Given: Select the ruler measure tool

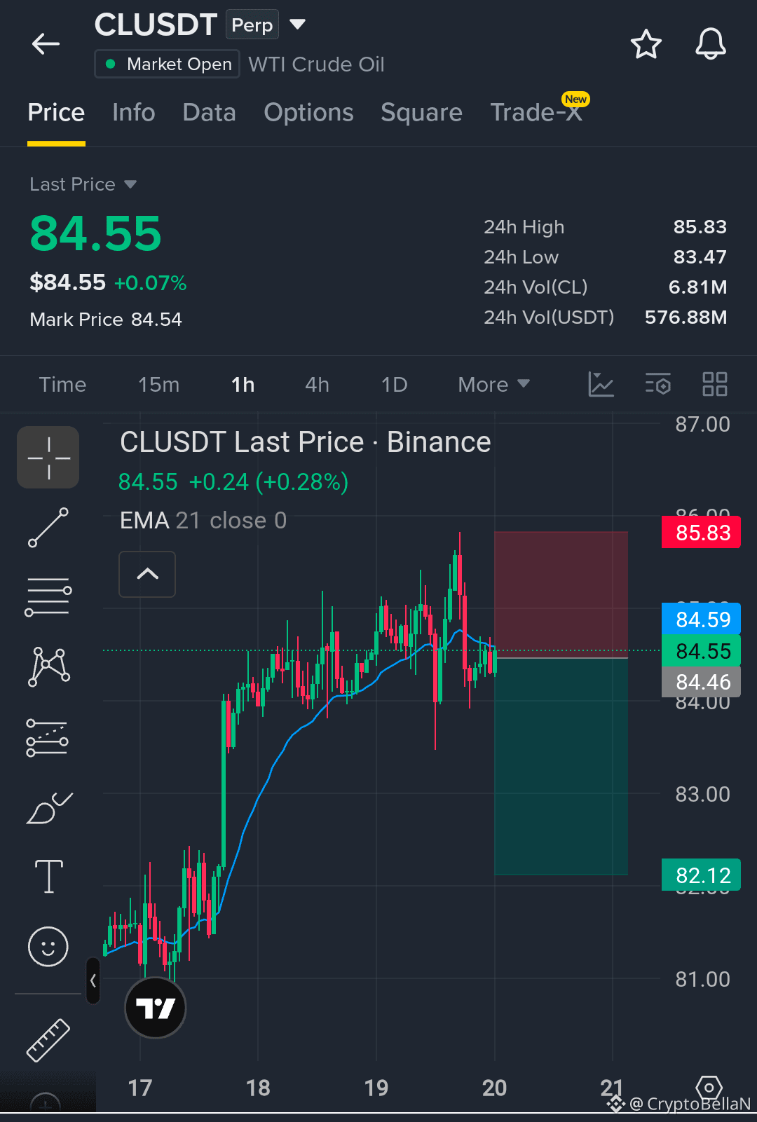Looking at the screenshot, I should [48, 1040].
